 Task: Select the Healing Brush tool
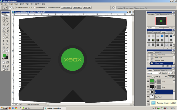tap(4, 28)
